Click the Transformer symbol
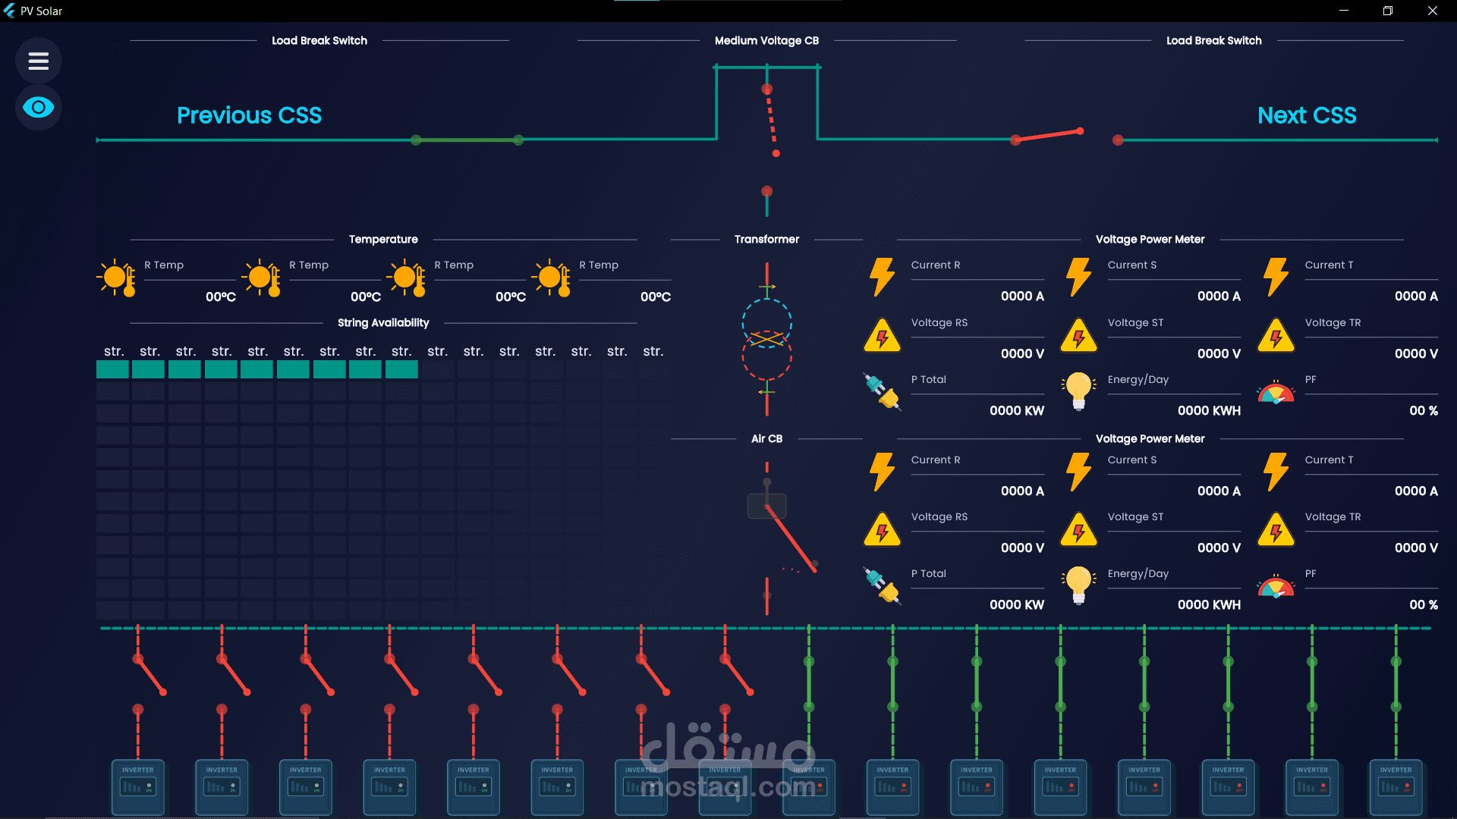The width and height of the screenshot is (1457, 819). [x=766, y=340]
